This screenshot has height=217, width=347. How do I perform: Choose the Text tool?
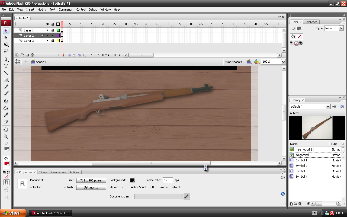(x=6, y=66)
